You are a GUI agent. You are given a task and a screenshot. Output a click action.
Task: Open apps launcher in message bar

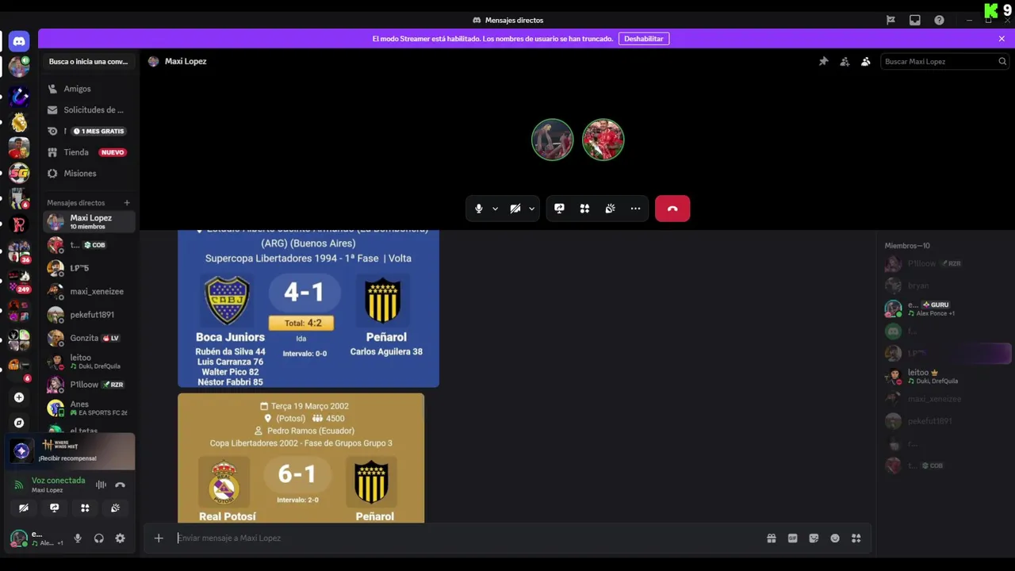tap(856, 538)
